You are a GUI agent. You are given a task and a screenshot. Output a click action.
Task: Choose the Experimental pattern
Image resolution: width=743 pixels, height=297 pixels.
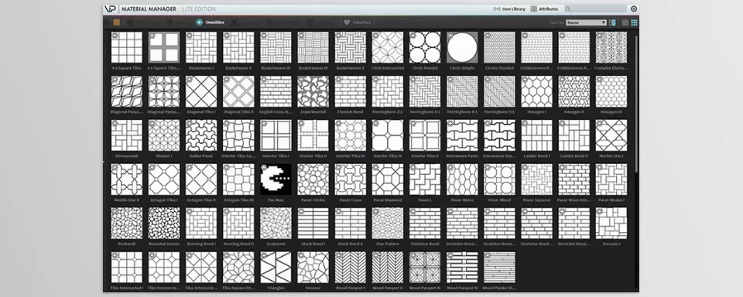pos(313,91)
